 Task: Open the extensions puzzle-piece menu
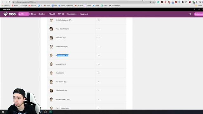(197, 2)
